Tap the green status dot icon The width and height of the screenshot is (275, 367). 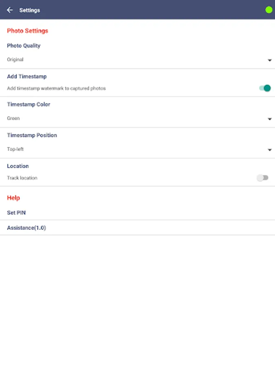pos(268,10)
